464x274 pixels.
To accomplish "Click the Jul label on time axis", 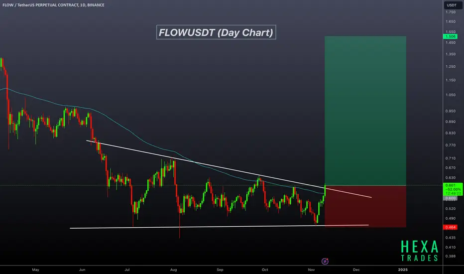I will pos(127,270).
